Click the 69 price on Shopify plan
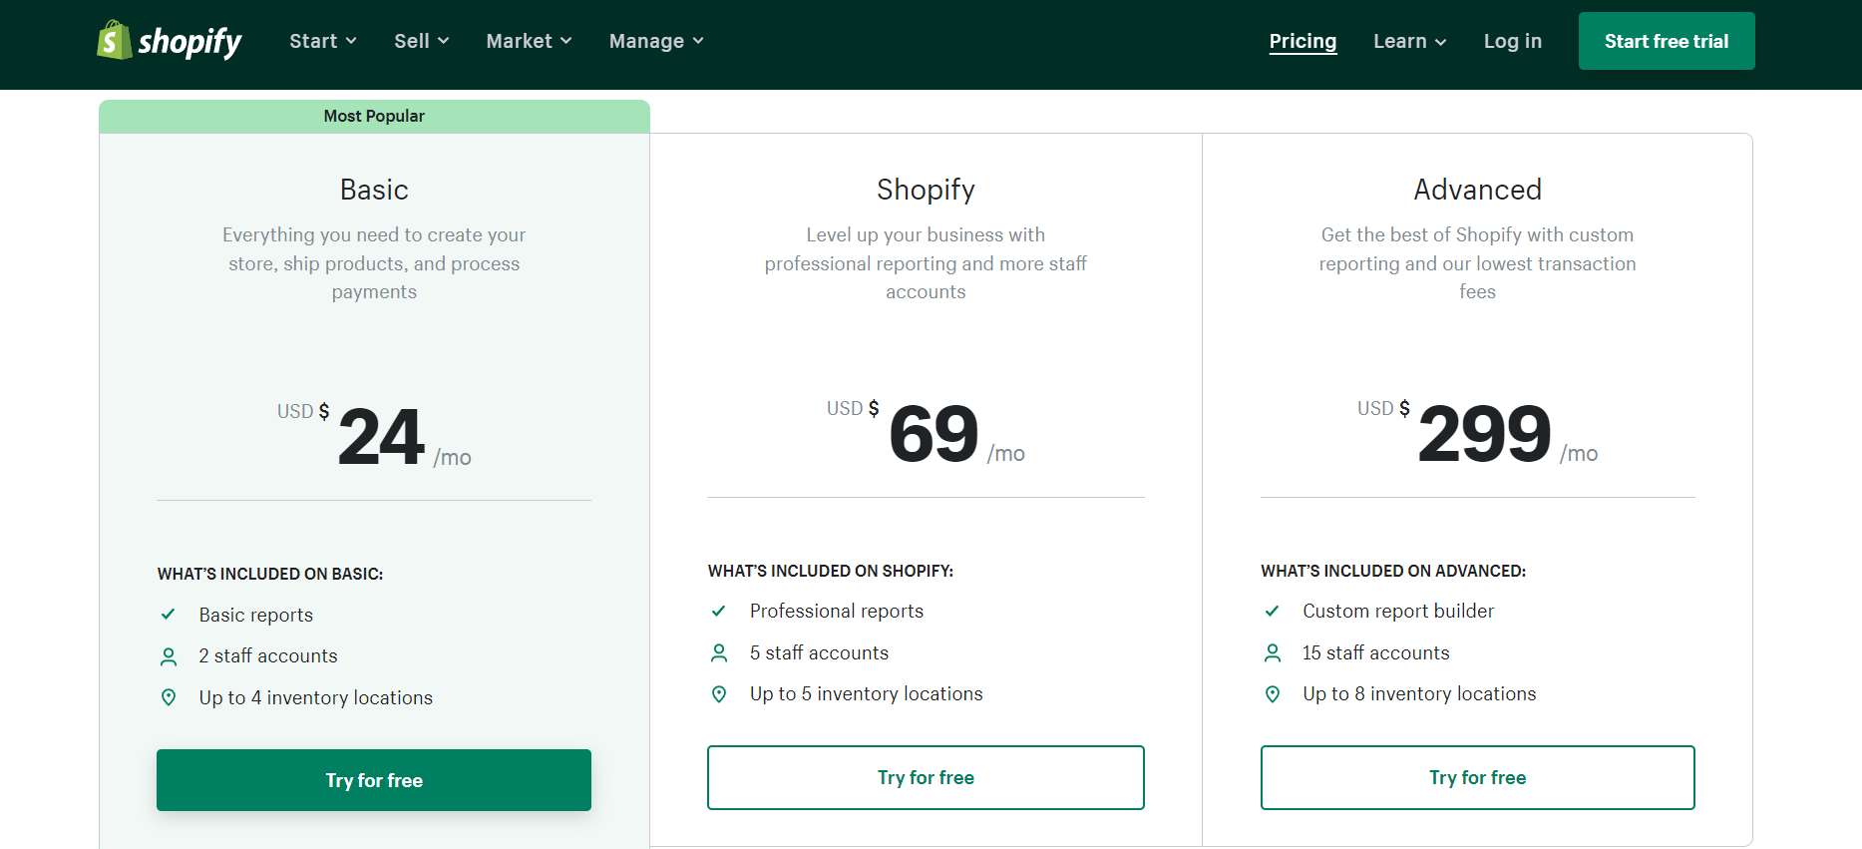The height and width of the screenshot is (849, 1862). click(933, 434)
